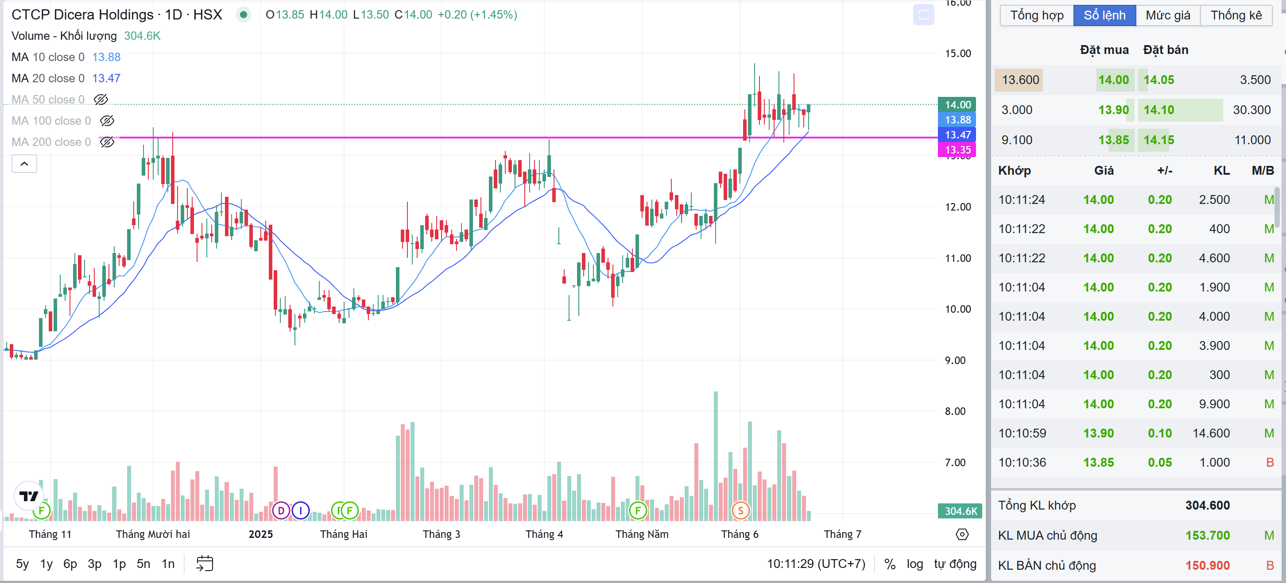Set the chart range to 1y
Image resolution: width=1286 pixels, height=583 pixels.
tap(46, 564)
